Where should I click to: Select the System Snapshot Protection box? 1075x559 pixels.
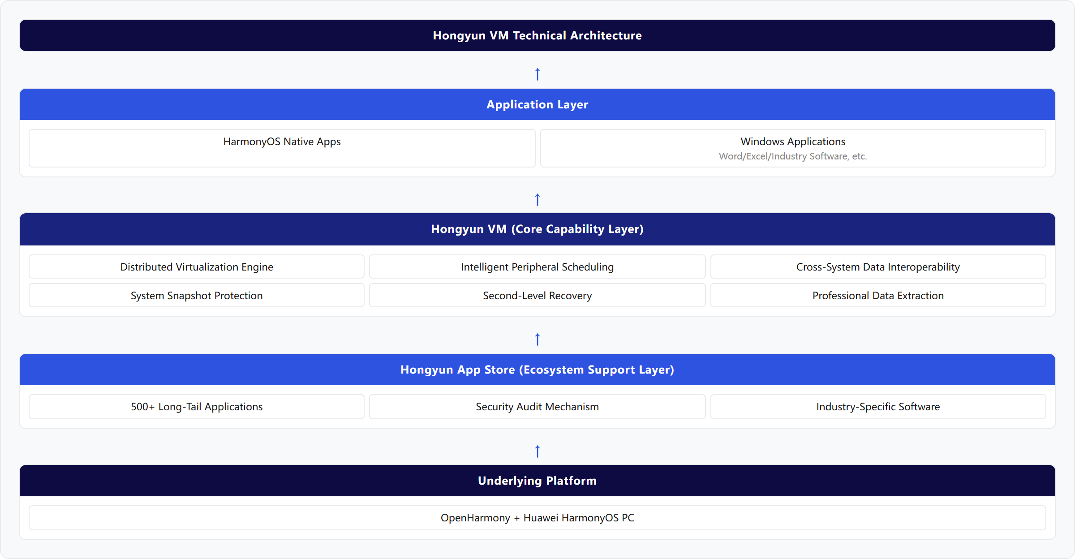(x=197, y=296)
